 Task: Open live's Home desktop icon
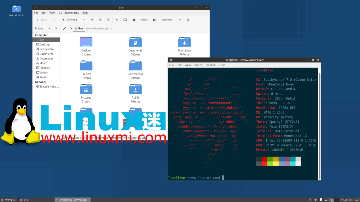[x=16, y=11]
